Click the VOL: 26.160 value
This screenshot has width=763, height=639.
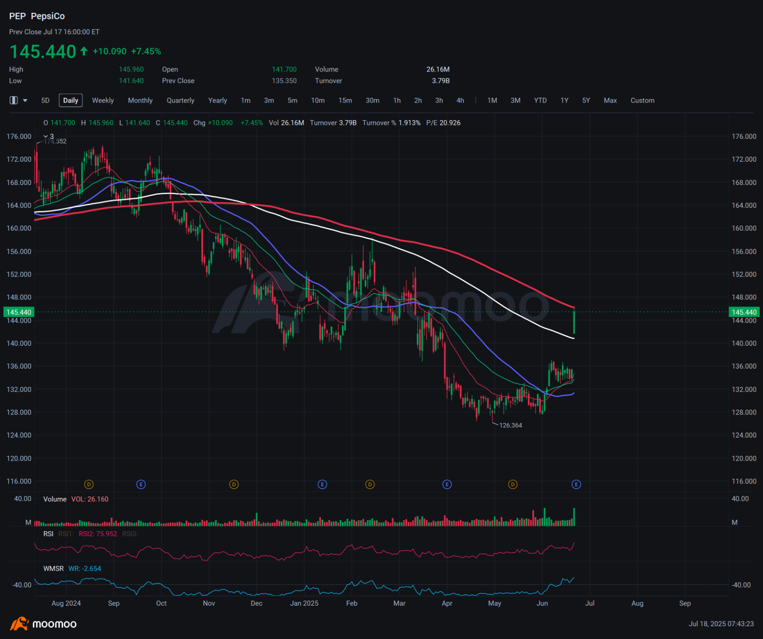[90, 499]
